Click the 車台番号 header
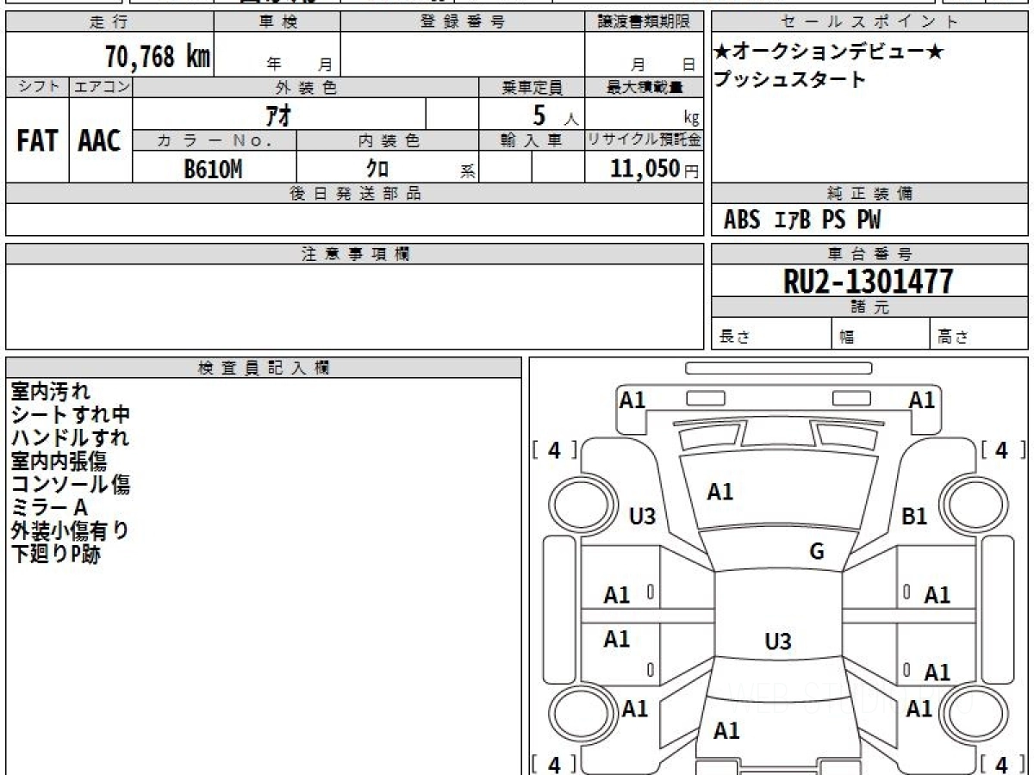Screen dimensions: 1034x775 click(870, 254)
